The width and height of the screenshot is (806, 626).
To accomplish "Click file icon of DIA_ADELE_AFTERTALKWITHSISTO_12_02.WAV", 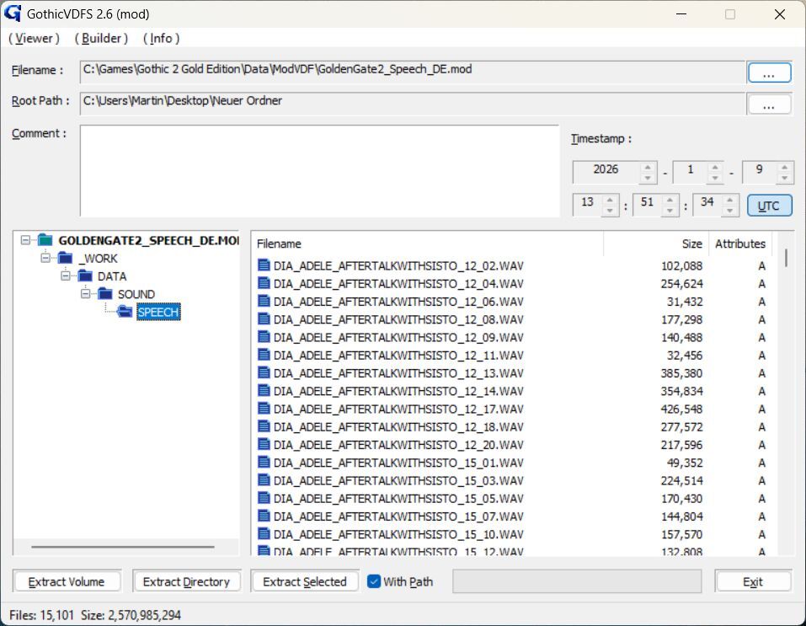I will pos(264,265).
